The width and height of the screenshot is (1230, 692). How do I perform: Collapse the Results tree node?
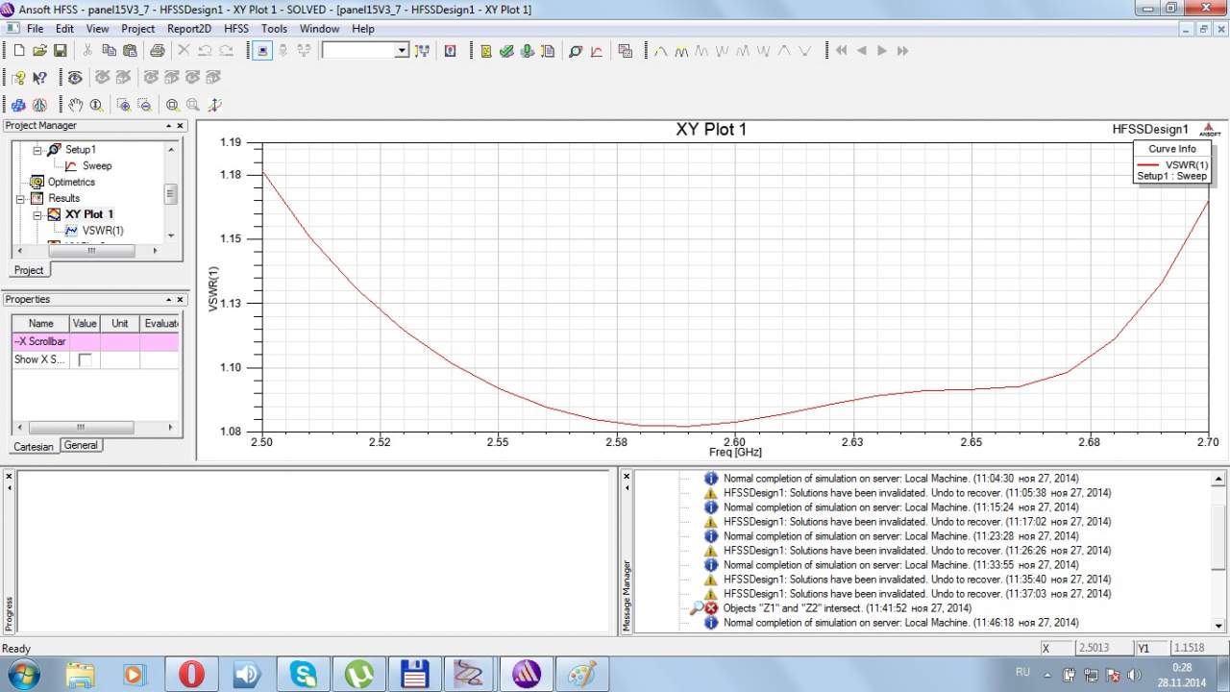point(20,199)
